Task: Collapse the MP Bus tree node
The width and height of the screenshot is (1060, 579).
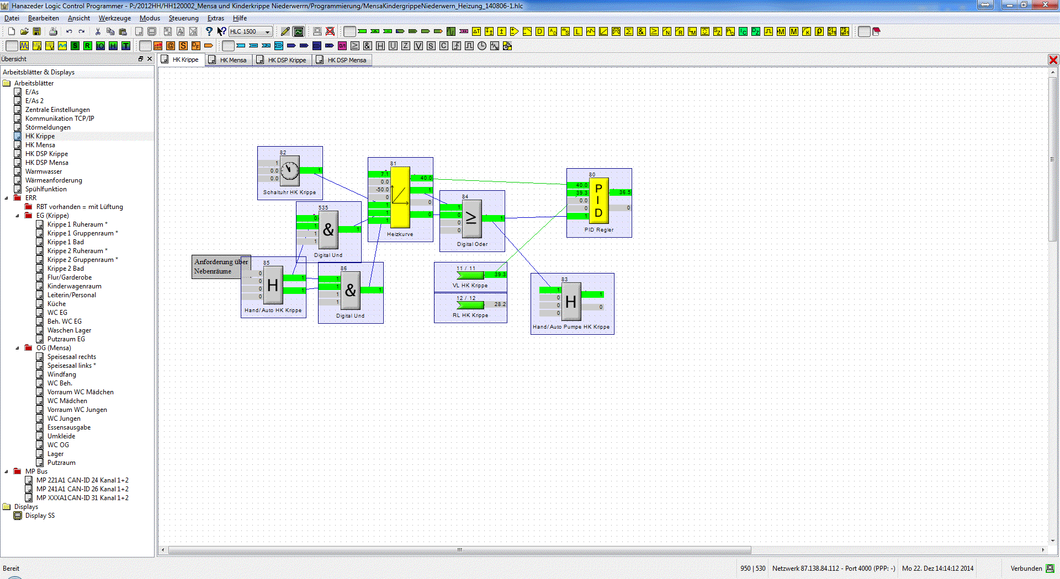Action: tap(6, 471)
